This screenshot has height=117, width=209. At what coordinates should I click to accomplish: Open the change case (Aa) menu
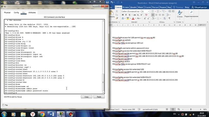pos(138,19)
